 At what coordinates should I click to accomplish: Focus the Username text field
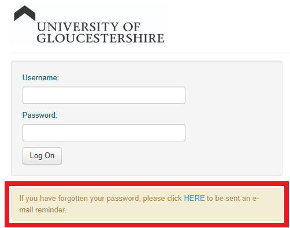104,95
